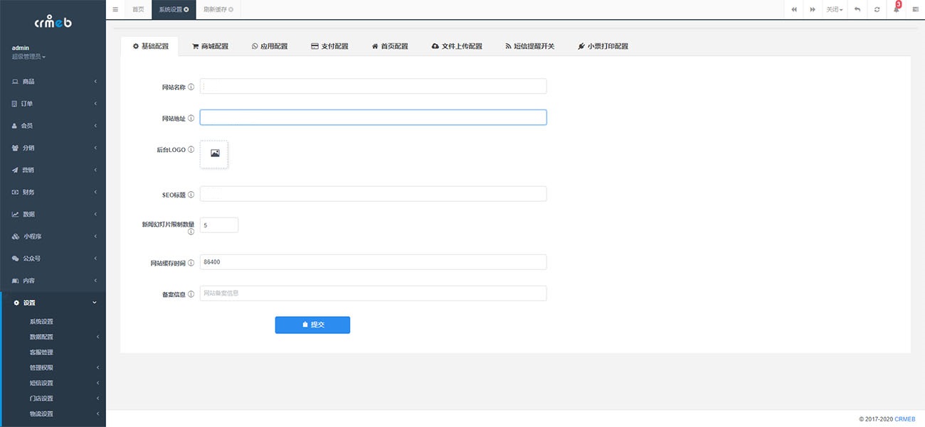Click the info icon beside 网站缓存时间
Screen dimensions: 925x427
click(191, 263)
